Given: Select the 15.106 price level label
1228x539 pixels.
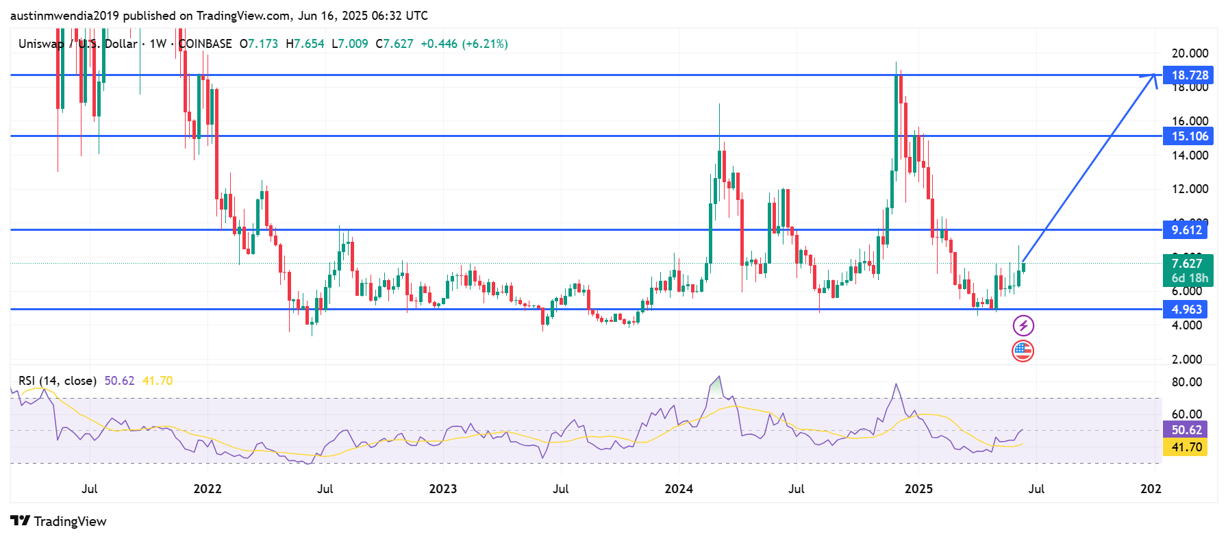Looking at the screenshot, I should pos(1189,136).
